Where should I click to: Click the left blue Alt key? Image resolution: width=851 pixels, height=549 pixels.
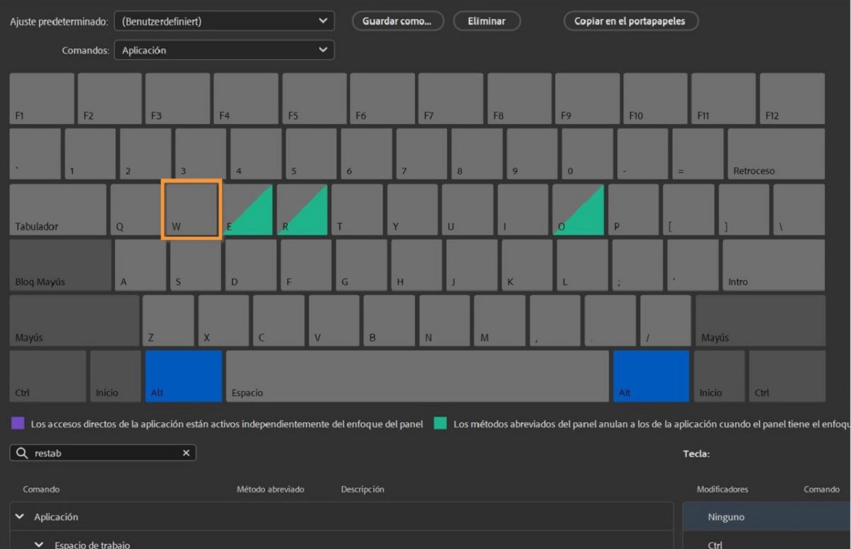click(x=184, y=376)
